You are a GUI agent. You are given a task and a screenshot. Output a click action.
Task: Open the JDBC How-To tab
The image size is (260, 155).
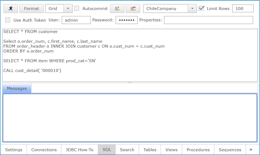tap(80, 150)
